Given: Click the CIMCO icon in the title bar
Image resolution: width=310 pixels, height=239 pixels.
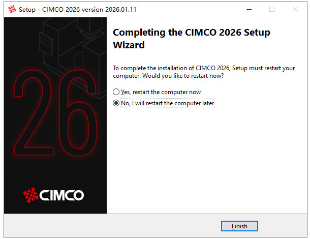Looking at the screenshot, I should pos(12,9).
